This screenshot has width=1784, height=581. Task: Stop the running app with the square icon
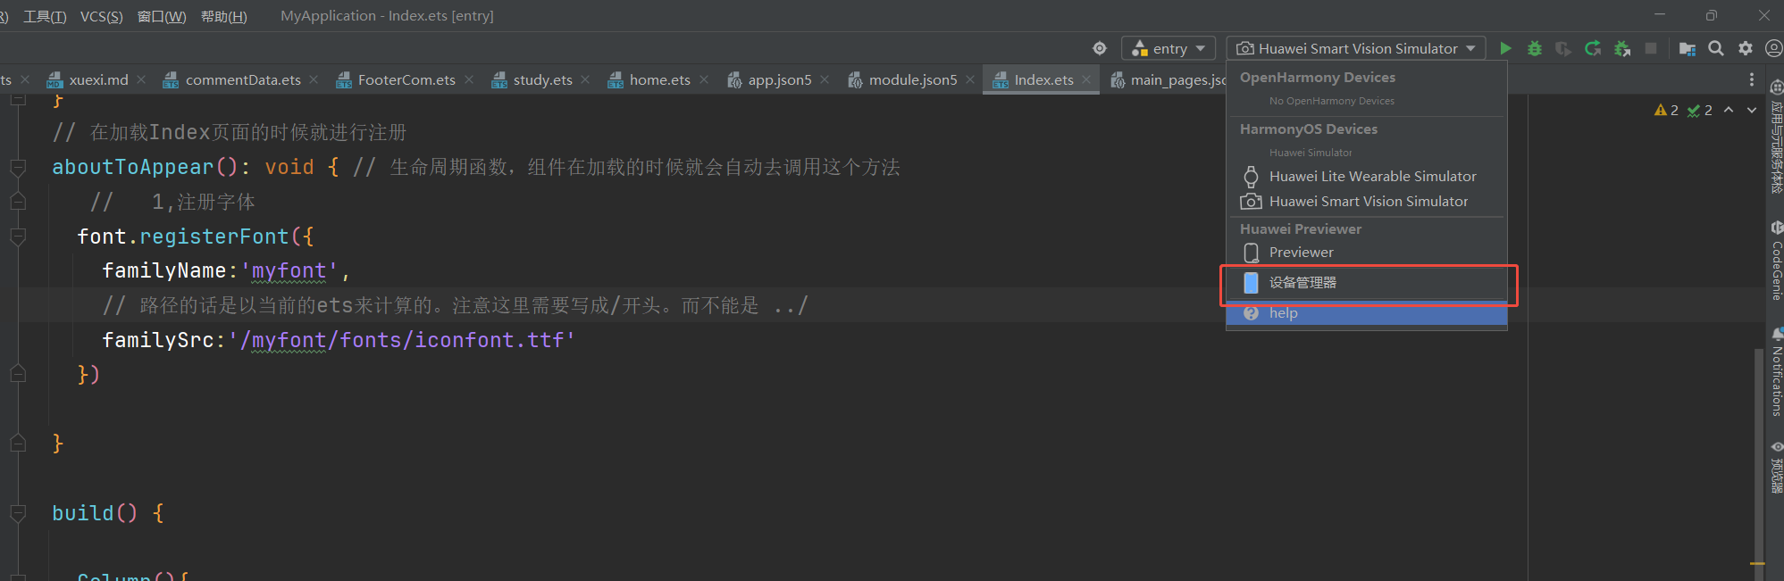click(1651, 48)
